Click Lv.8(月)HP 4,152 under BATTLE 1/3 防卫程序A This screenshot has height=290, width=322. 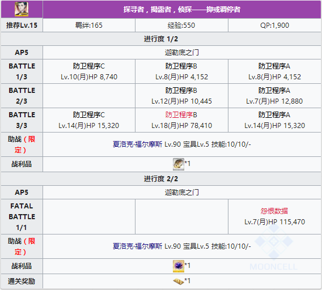click(274, 77)
